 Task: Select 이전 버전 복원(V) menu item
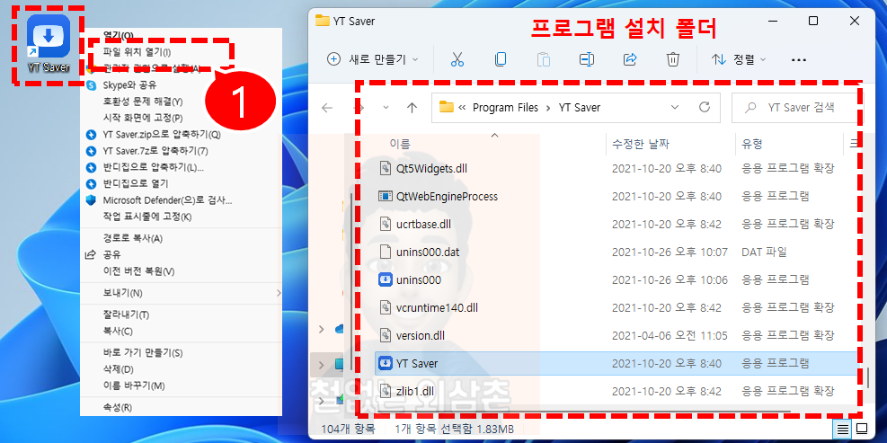[x=138, y=271]
